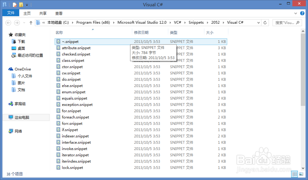
Task: Sort by the 修改日期 column header
Action: [141, 32]
